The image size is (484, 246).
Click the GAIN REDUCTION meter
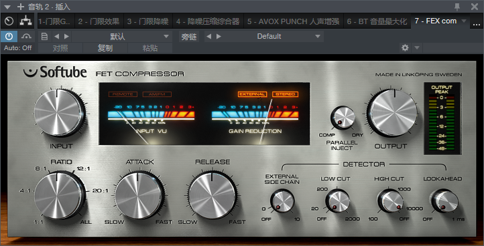point(255,119)
